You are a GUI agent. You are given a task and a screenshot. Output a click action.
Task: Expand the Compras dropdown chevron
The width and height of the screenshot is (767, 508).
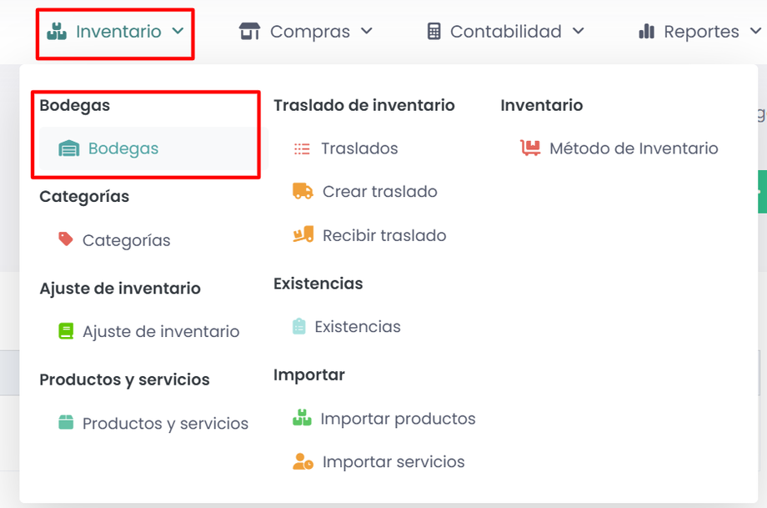366,32
